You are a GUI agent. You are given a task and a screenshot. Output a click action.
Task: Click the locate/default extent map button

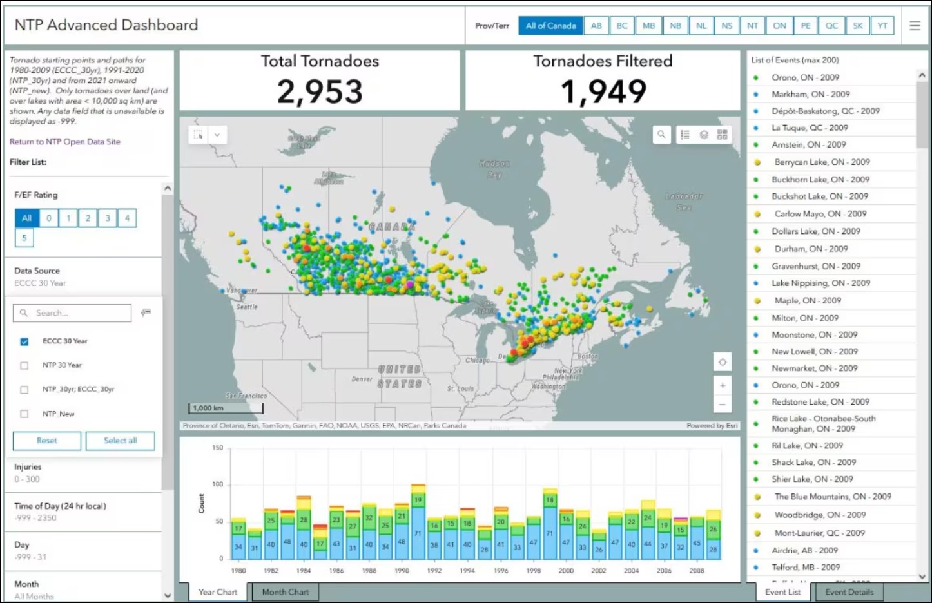723,362
